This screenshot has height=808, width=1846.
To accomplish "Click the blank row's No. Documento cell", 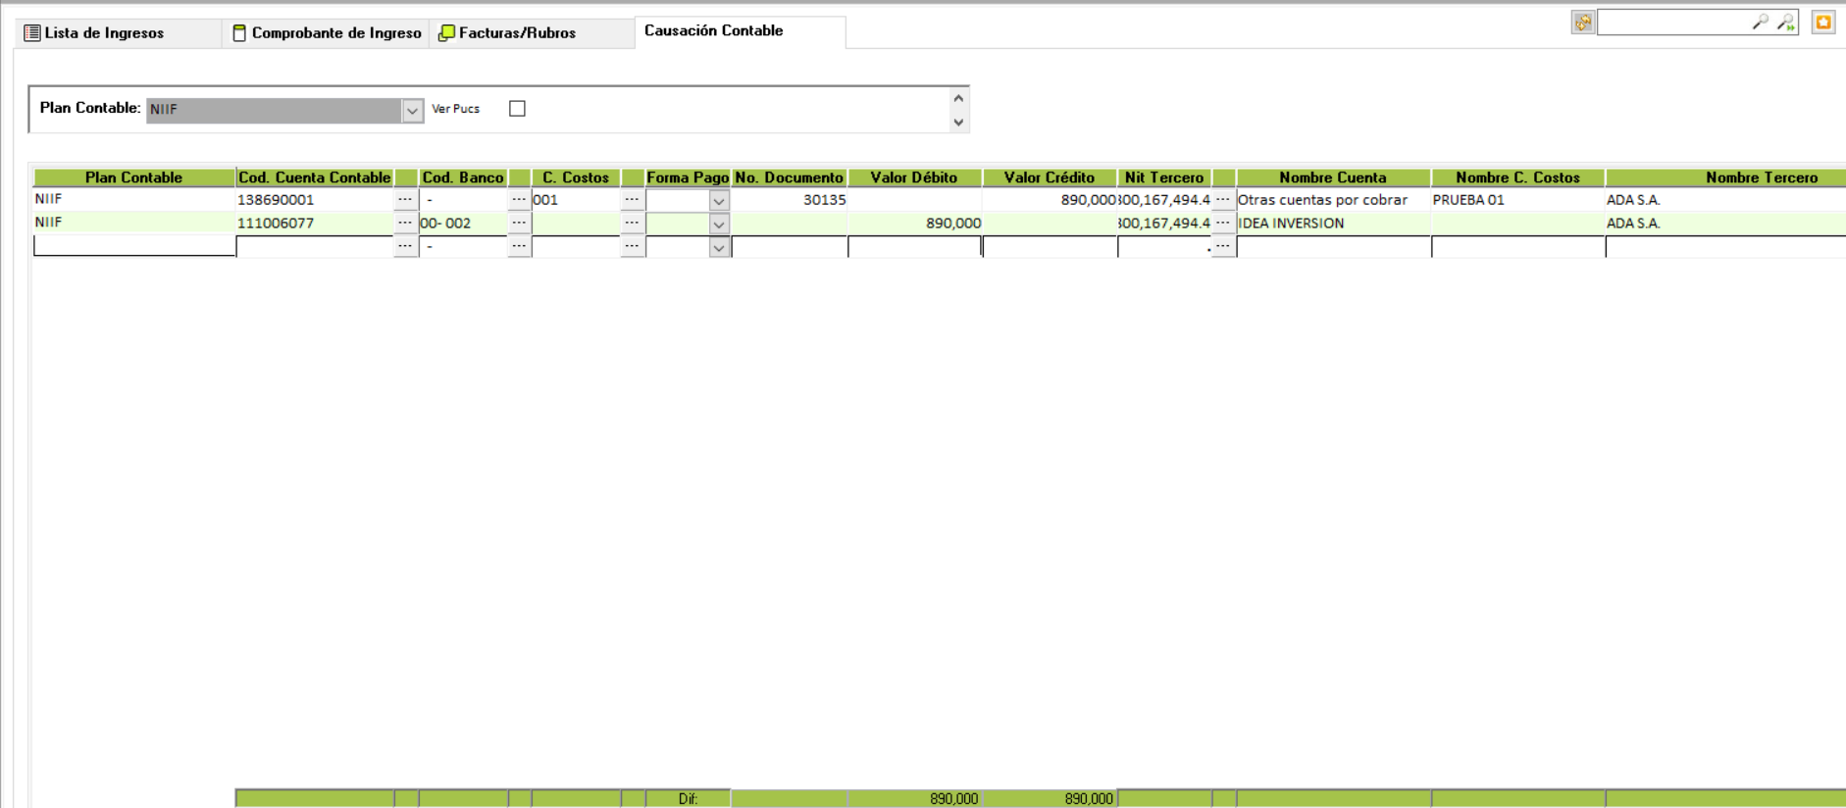I will pos(790,247).
